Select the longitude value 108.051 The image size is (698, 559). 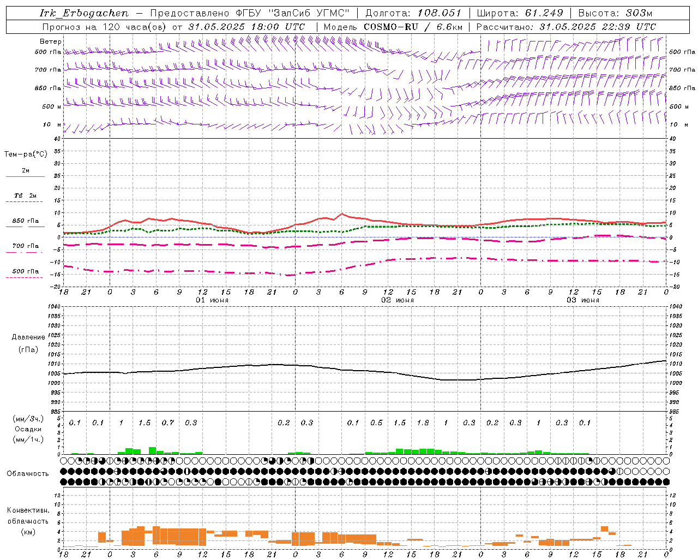440,13
